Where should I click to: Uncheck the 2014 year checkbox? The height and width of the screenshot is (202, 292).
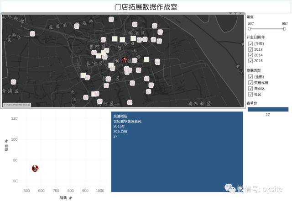click(250, 55)
